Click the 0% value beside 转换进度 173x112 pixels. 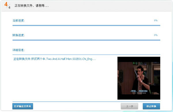(x=156, y=35)
